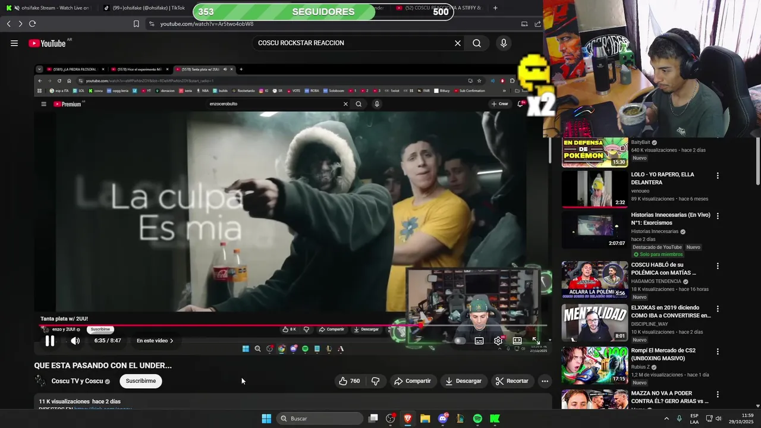Seek on the red video progress bar
This screenshot has height=428, width=761.
293,326
